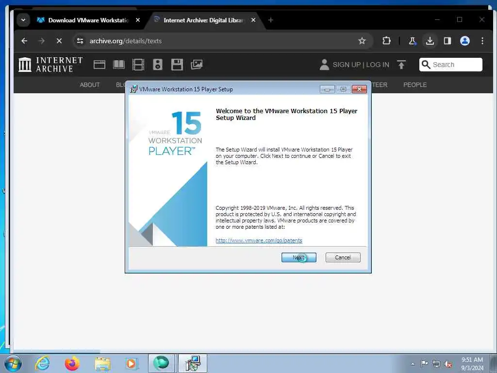Open the clock showing 9:51 AM
The width and height of the screenshot is (497, 373).
click(472, 364)
